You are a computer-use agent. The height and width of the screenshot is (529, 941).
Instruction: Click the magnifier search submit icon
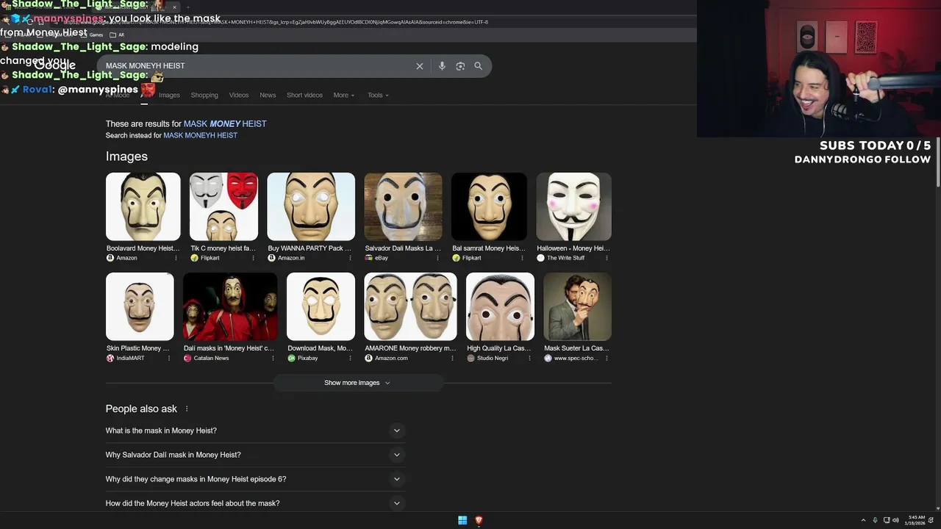pyautogui.click(x=479, y=66)
